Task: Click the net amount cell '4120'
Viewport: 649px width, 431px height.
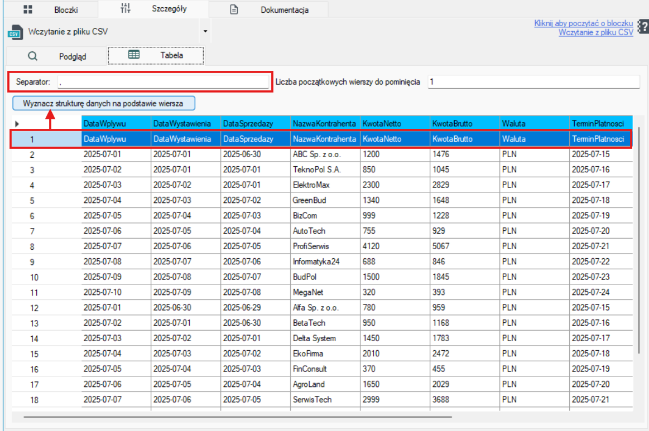Action: [395, 246]
